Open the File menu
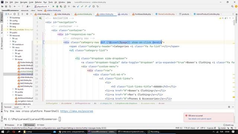238x134 pixels. pos(7,2)
